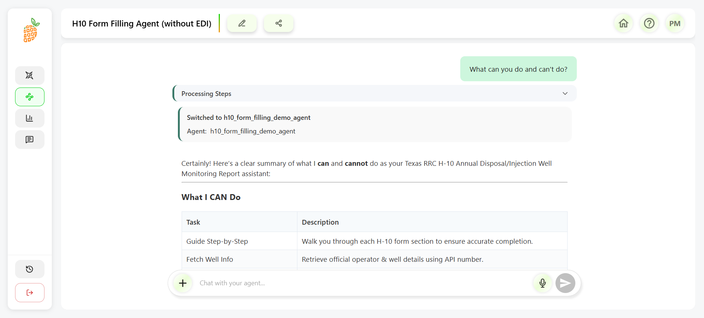Screen dimensions: 704x318
Task: Open help with the question mark icon
Action: (x=649, y=24)
